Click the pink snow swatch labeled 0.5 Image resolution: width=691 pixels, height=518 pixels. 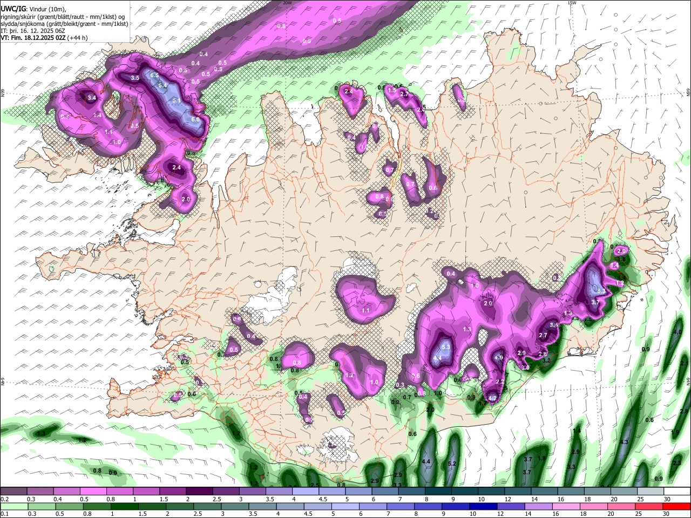(93, 492)
